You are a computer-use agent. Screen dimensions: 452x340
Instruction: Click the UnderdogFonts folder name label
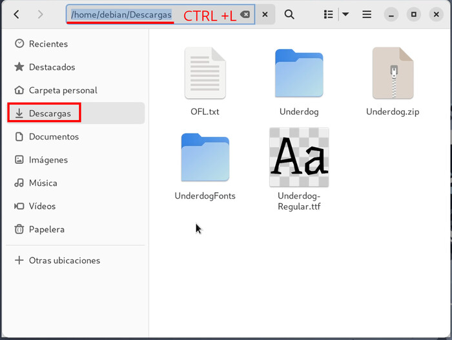coord(205,196)
